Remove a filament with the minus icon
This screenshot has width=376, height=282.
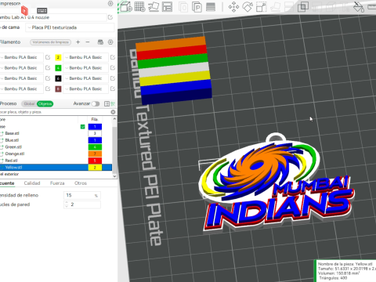(x=88, y=42)
